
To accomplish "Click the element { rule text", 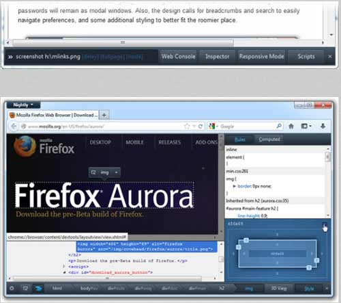I will pos(235,157).
